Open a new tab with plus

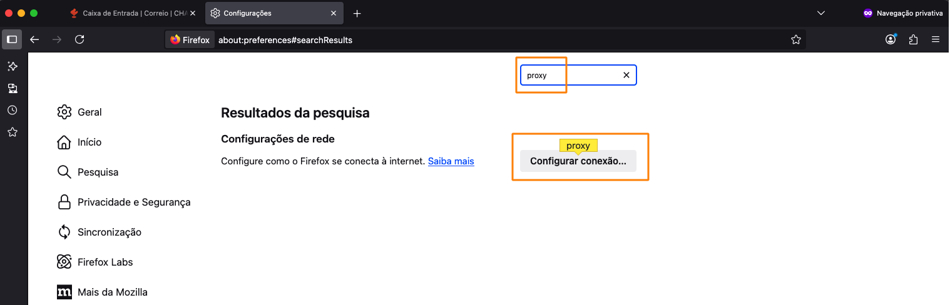[x=357, y=13]
